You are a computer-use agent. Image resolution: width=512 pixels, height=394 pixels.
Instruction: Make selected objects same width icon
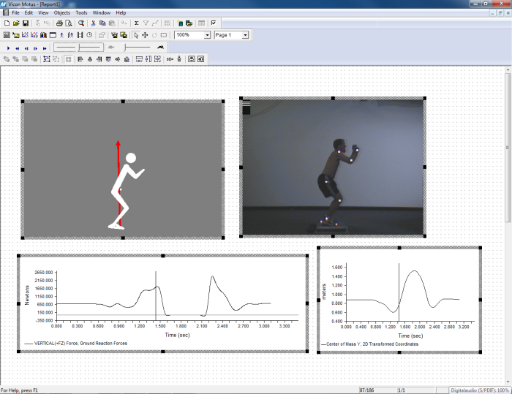(x=139, y=59)
